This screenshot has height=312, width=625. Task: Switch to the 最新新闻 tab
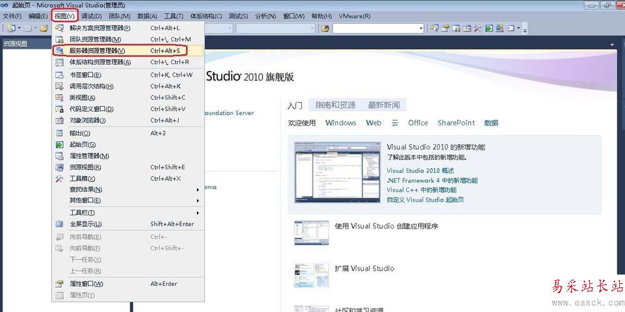click(x=384, y=105)
